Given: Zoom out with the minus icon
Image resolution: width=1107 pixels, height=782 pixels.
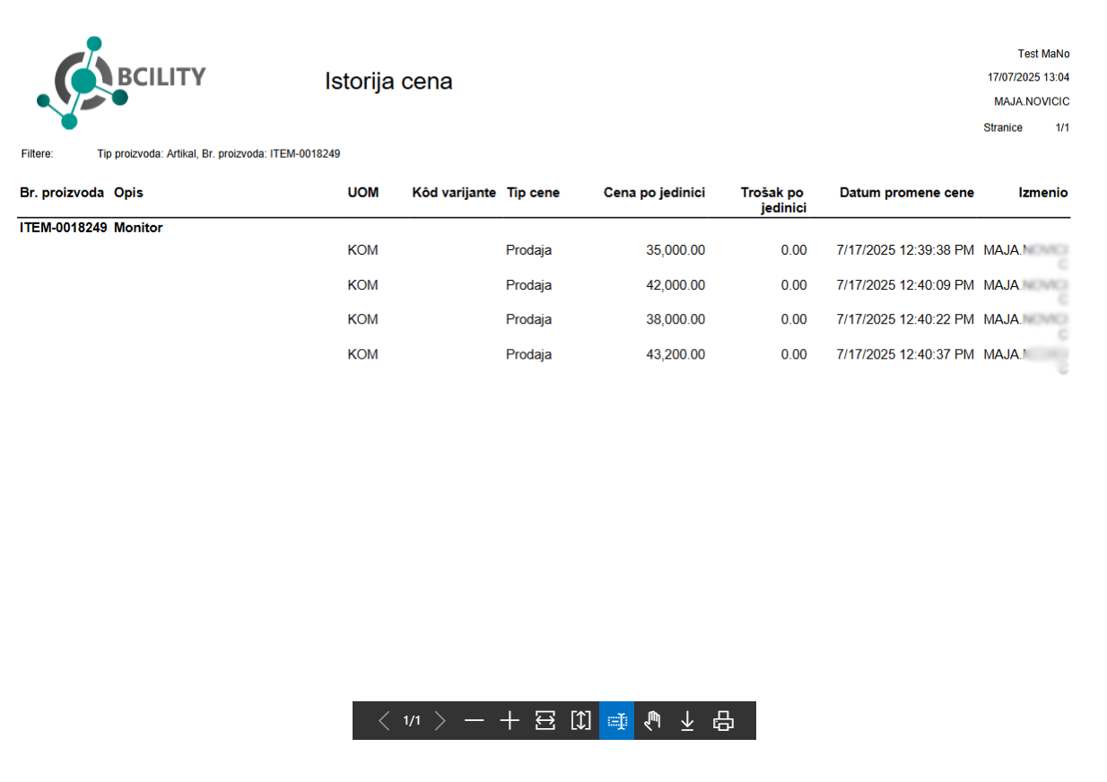Looking at the screenshot, I should 474,721.
